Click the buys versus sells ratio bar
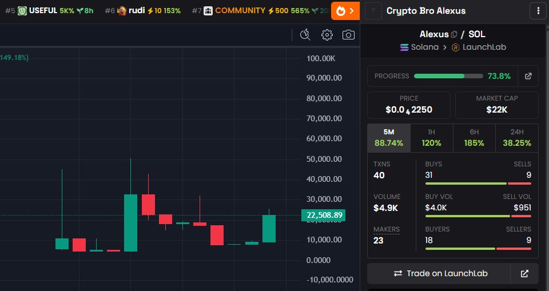The width and height of the screenshot is (549, 291). [x=478, y=184]
